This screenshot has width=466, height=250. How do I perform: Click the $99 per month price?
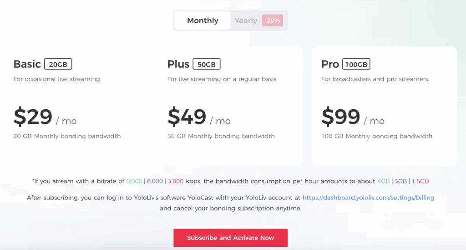tap(353, 117)
